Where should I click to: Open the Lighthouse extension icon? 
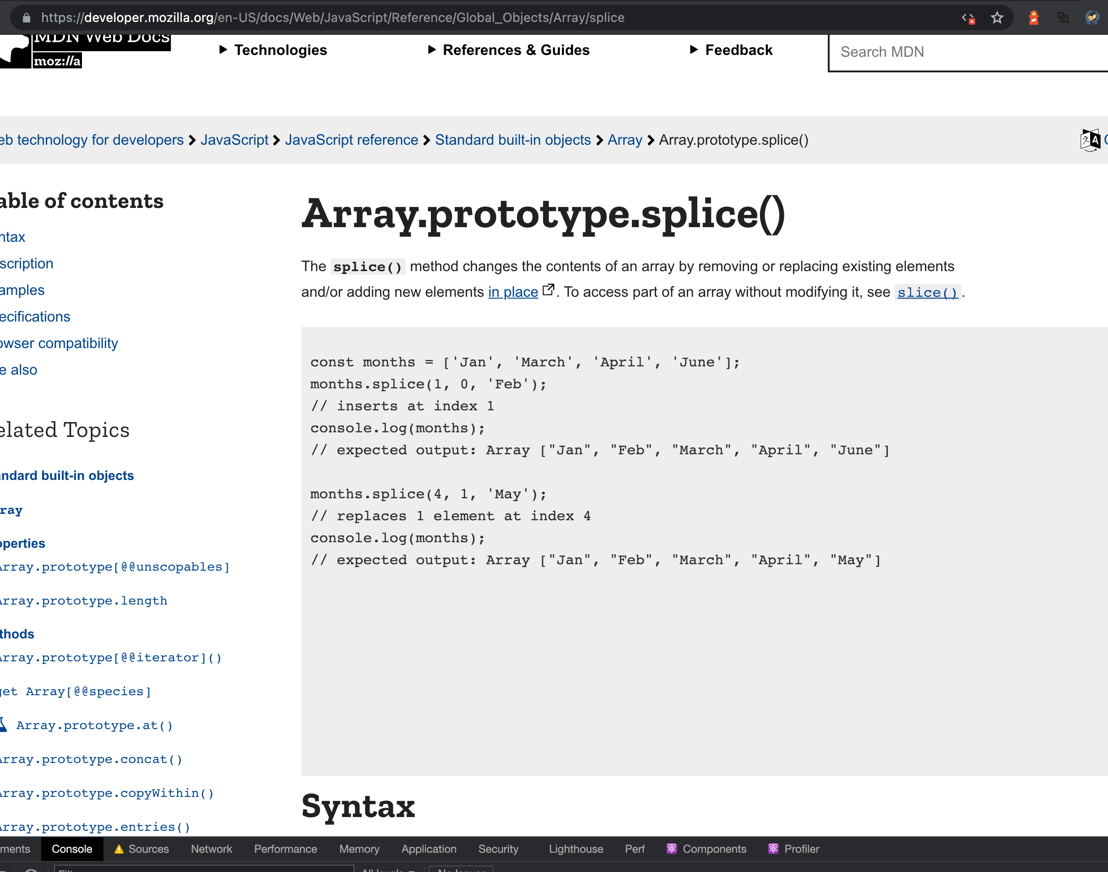click(1033, 18)
